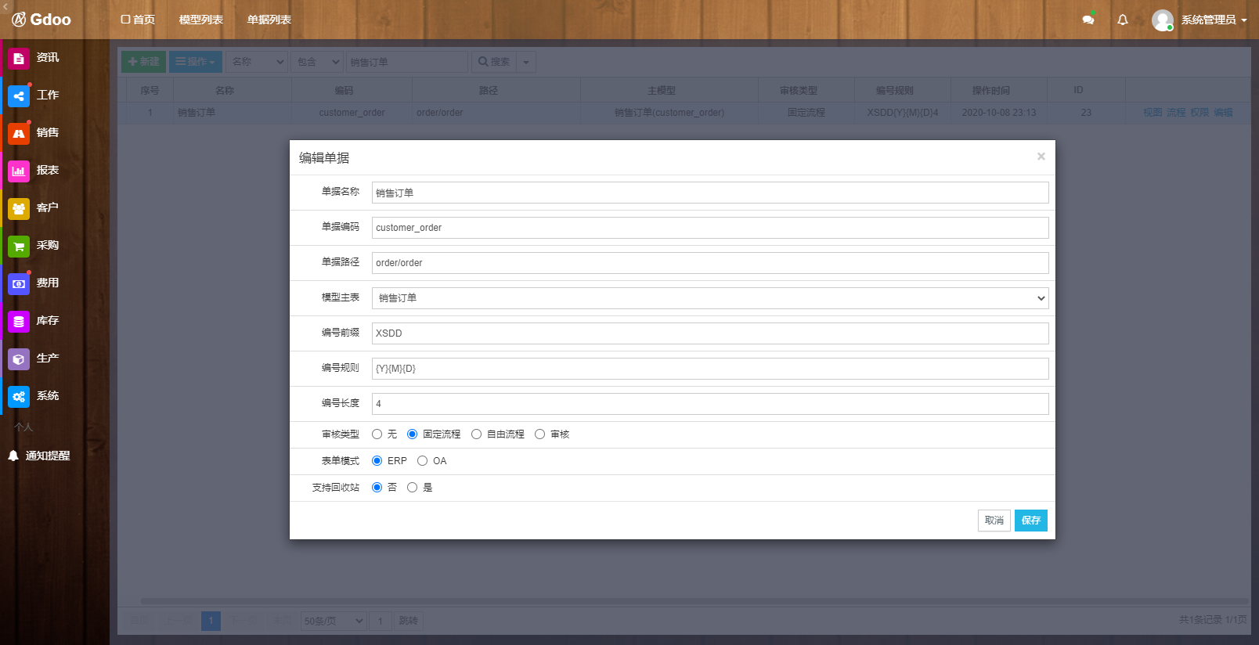Screen dimensions: 1259x645
Task: Click the search keyword field 销售订单
Action: [407, 62]
